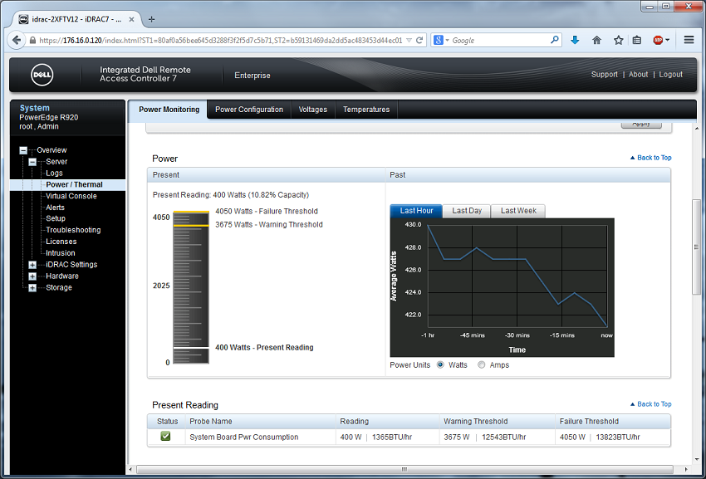Image resolution: width=706 pixels, height=479 pixels.
Task: Select the Amps power unit radio button
Action: (481, 364)
